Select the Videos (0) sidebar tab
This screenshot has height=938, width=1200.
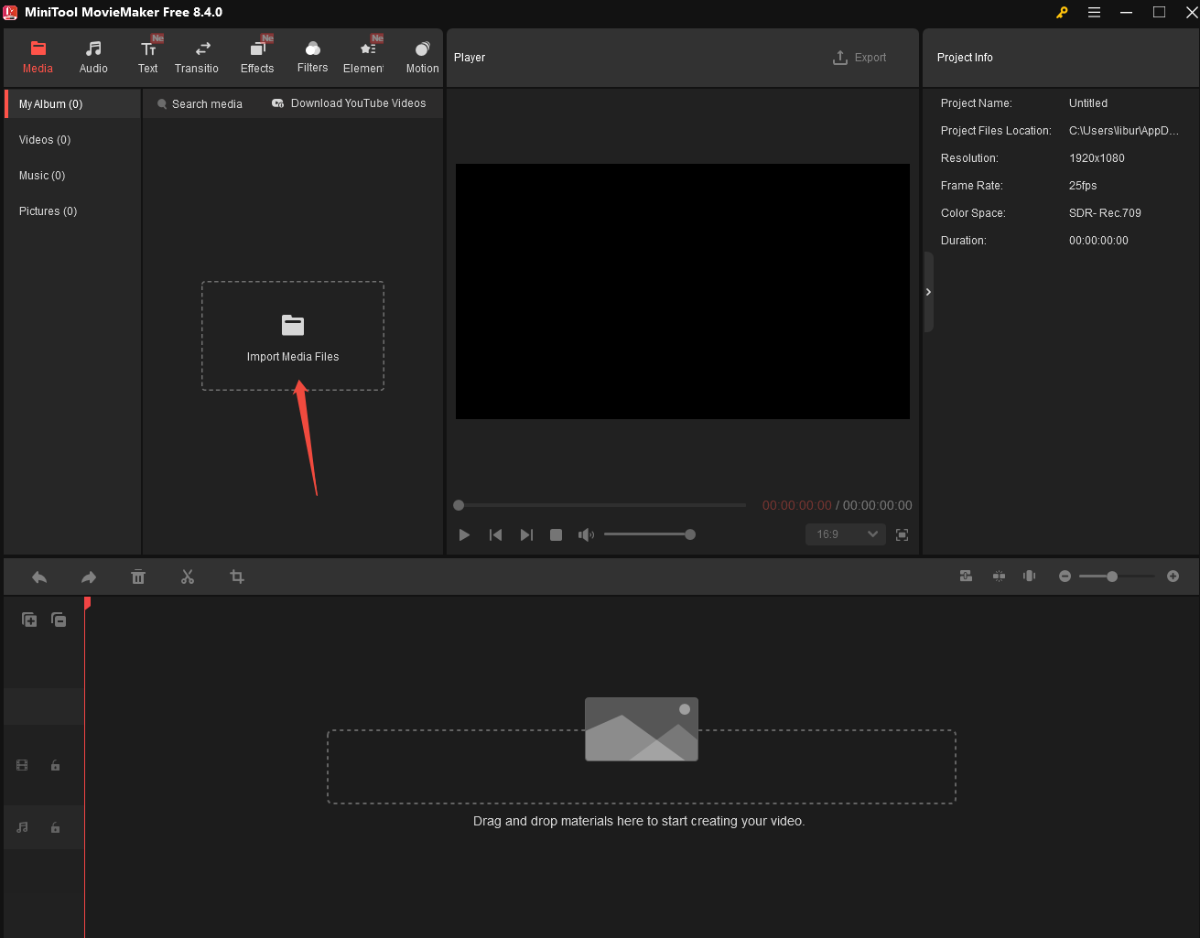click(x=43, y=139)
